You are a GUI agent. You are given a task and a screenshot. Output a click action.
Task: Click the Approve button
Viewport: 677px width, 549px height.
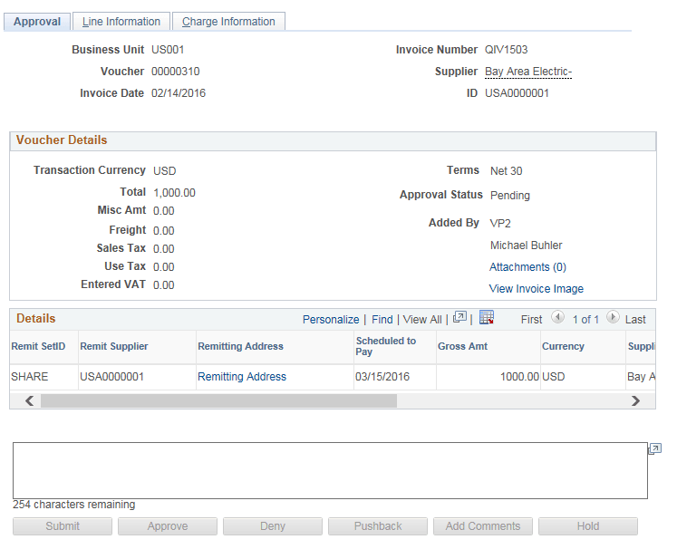[x=168, y=526]
